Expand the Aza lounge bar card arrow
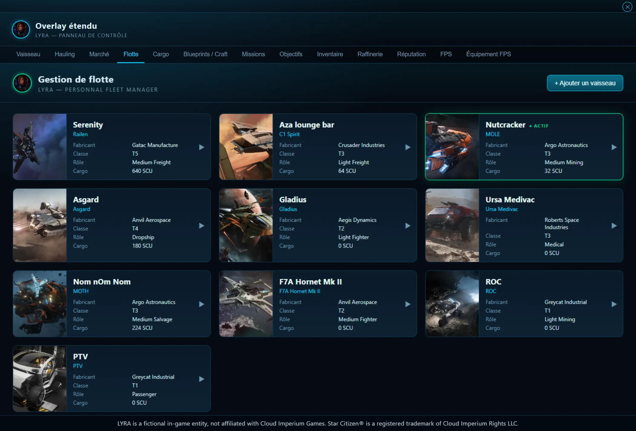This screenshot has height=431, width=636. (408, 147)
